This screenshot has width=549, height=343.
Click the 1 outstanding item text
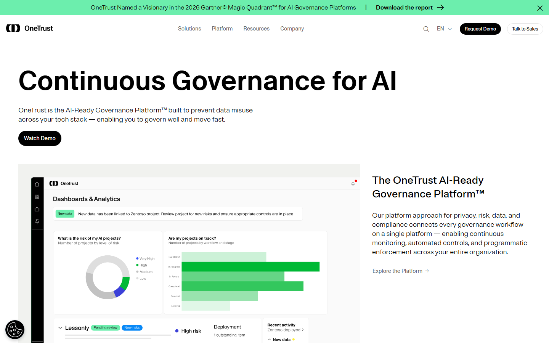(x=230, y=335)
